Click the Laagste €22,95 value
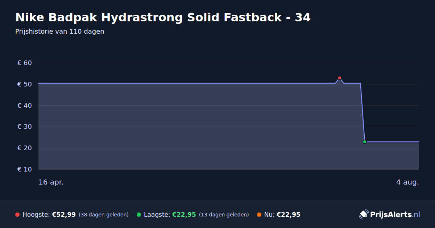This screenshot has height=228, width=435. tap(184, 215)
